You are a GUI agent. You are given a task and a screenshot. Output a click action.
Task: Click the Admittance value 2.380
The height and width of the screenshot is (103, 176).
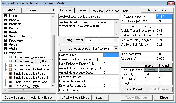(x=164, y=21)
